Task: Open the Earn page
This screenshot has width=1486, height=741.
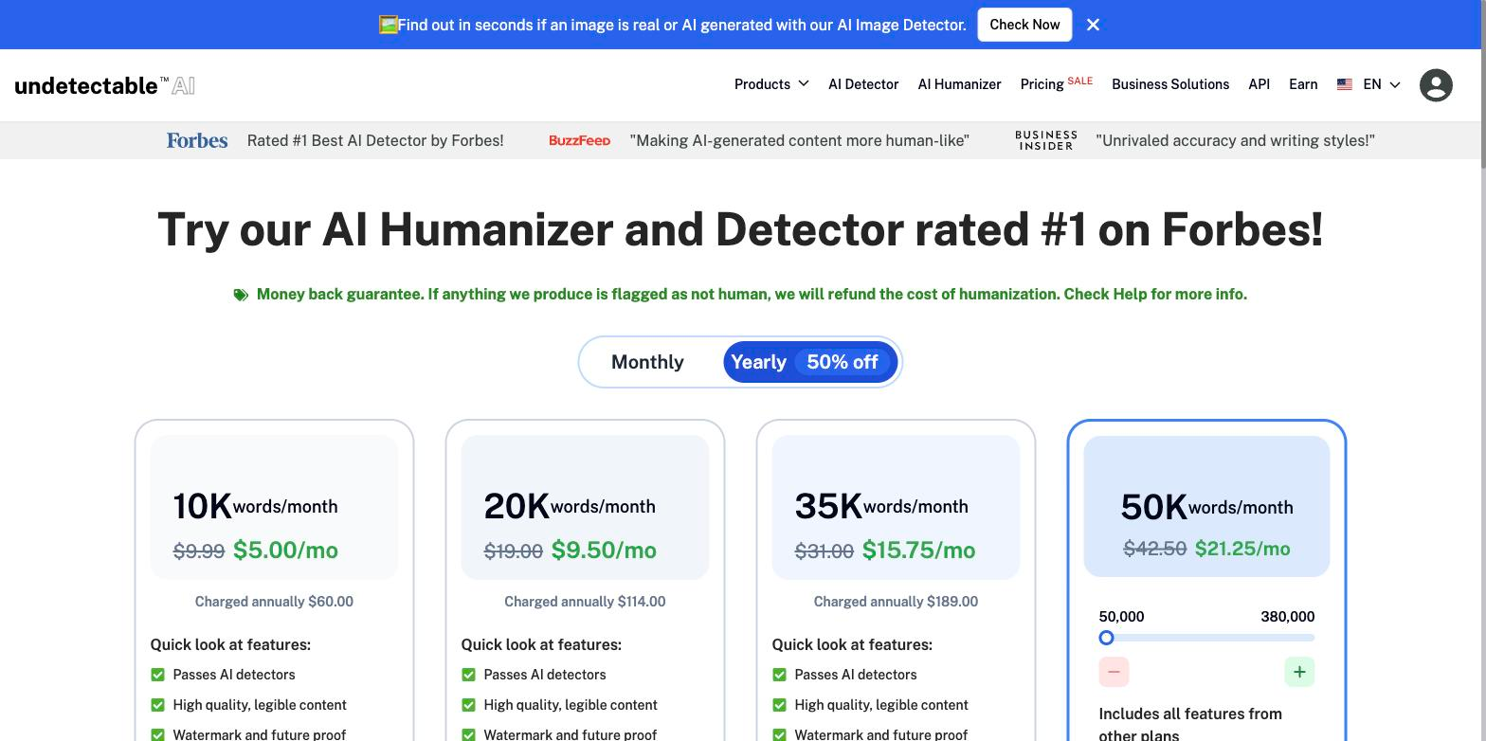Action: pos(1303,84)
